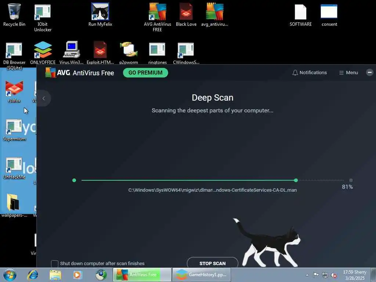Open the Recycle Bin desktop icon

14,14
